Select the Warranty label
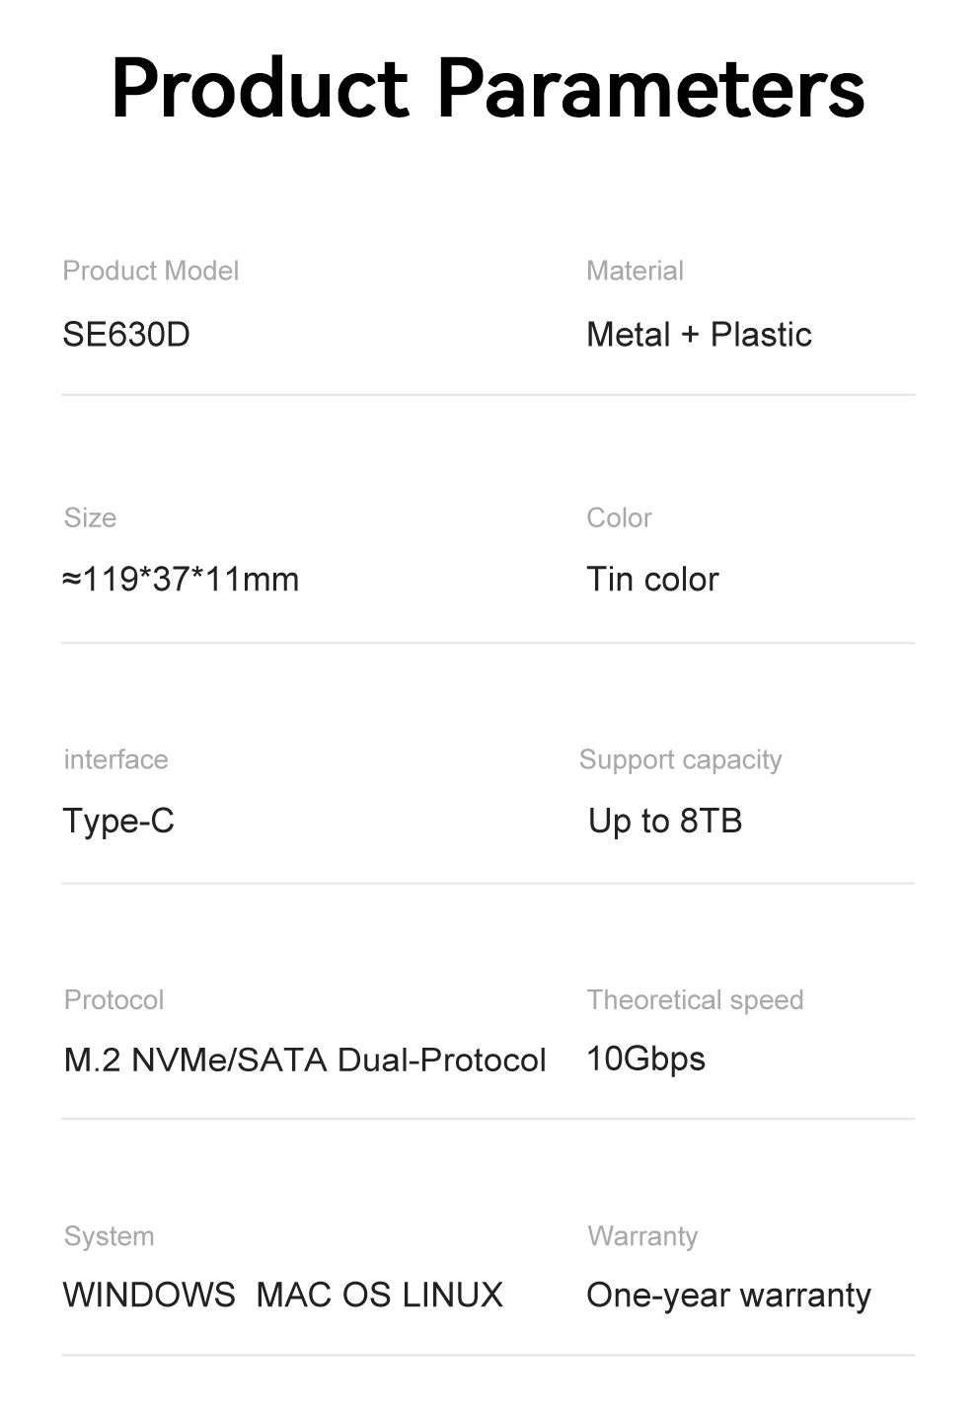977x1416 pixels. tap(642, 1236)
